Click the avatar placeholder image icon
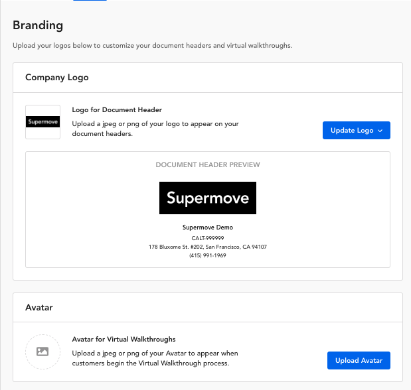The image size is (411, 390). 42,352
